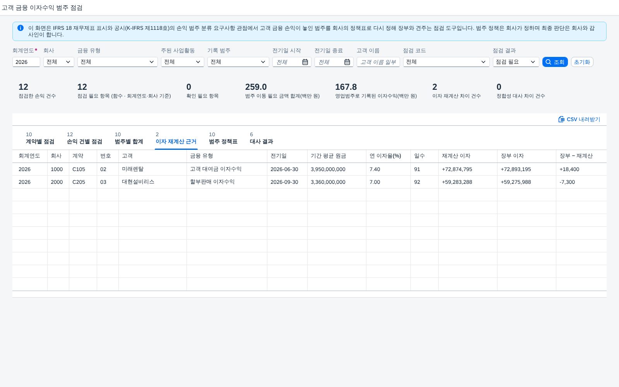Screen dimensions: 619x387
Task: Click the 고객 이름 search field
Action: pos(378,62)
